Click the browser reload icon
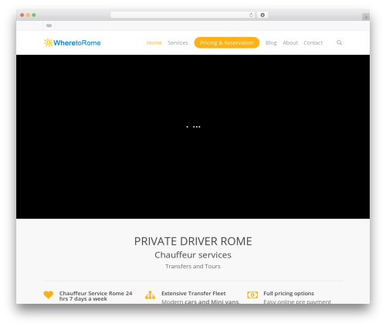The image size is (386, 327). [x=251, y=15]
